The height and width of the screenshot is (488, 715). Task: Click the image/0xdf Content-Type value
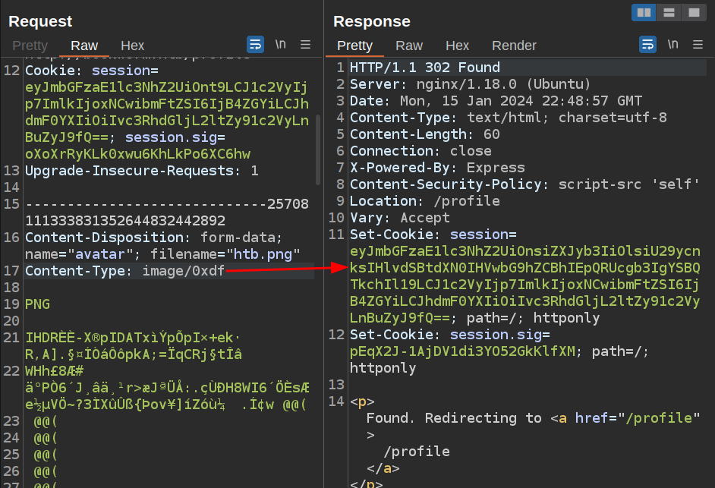(184, 271)
